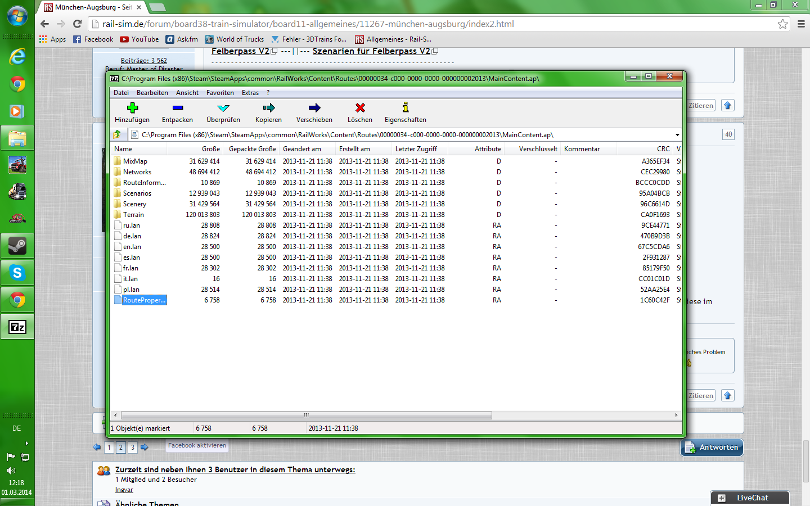Click the Kopieren toolbar icon
The height and width of the screenshot is (506, 810).
click(x=268, y=107)
